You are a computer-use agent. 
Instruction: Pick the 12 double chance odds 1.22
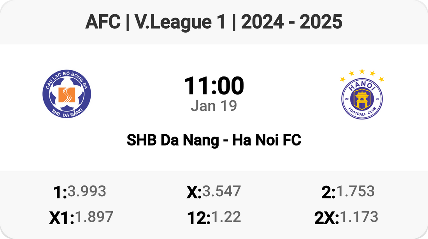(x=225, y=217)
